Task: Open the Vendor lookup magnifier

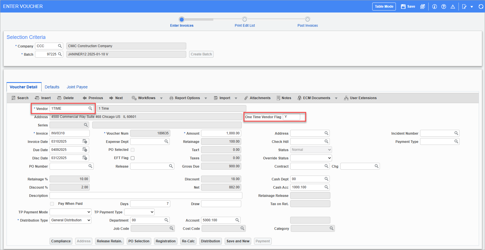Action: click(x=90, y=109)
